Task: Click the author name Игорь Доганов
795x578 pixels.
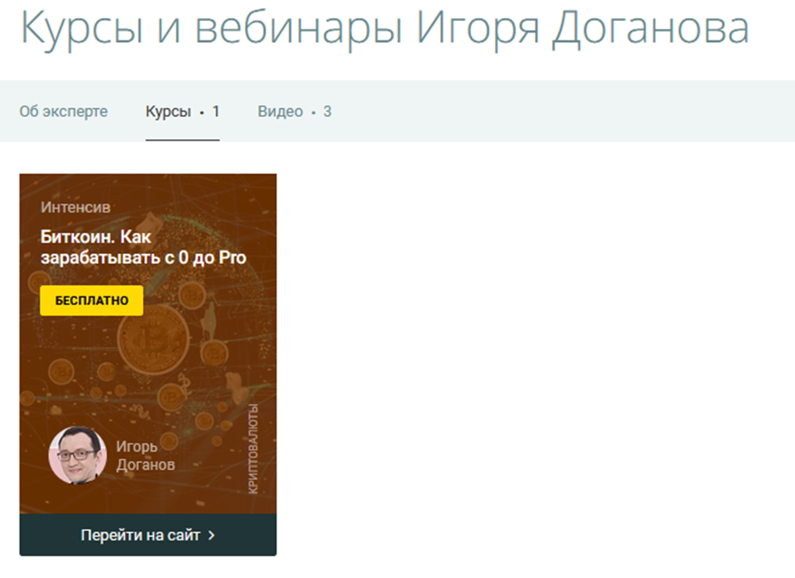Action: (x=145, y=455)
